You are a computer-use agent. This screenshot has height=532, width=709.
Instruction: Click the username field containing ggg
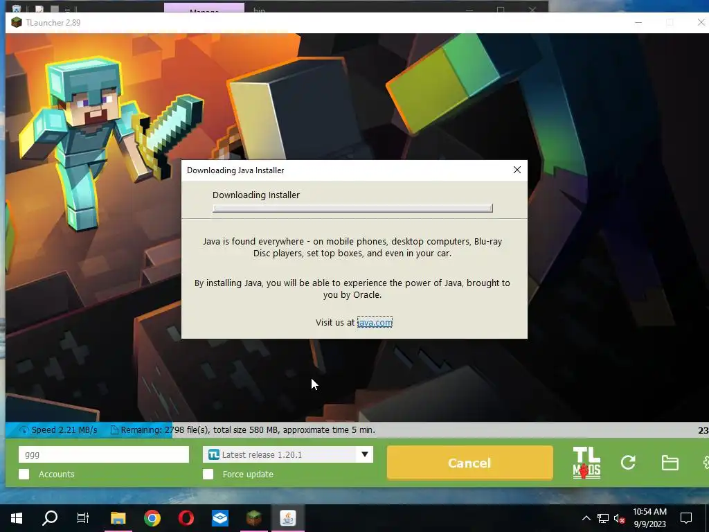click(104, 454)
